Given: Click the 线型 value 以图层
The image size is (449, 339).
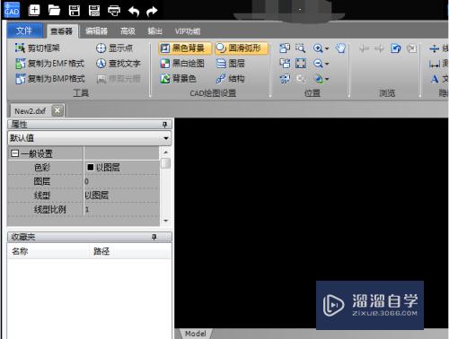Looking at the screenshot, I should [x=121, y=196].
